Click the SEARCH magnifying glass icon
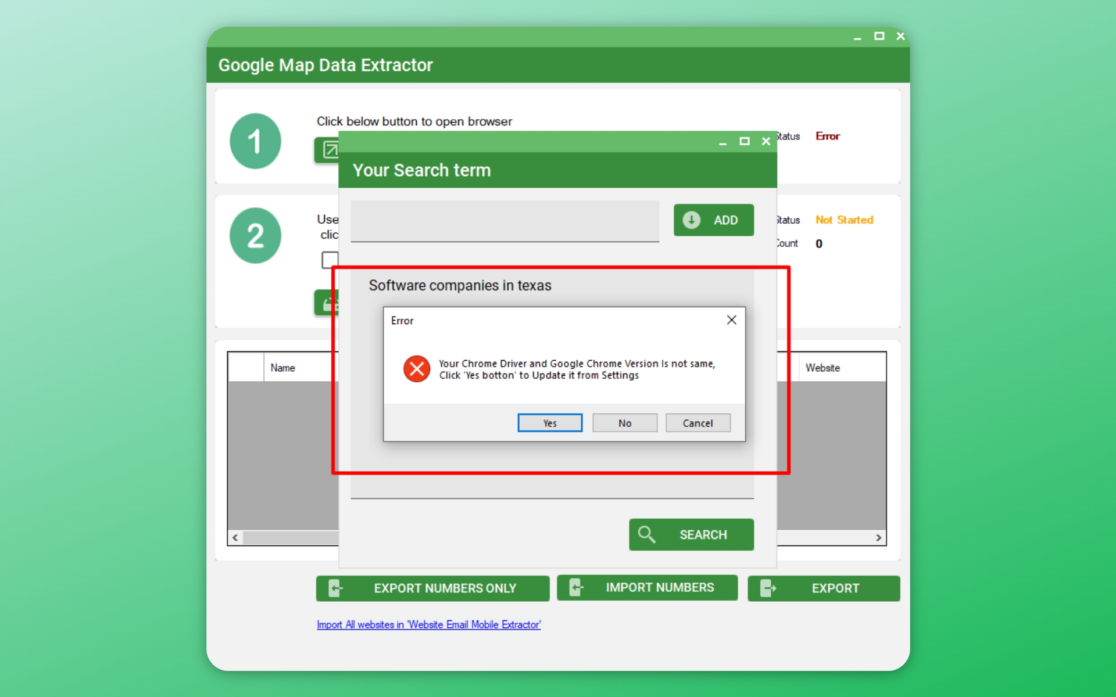 (x=646, y=534)
